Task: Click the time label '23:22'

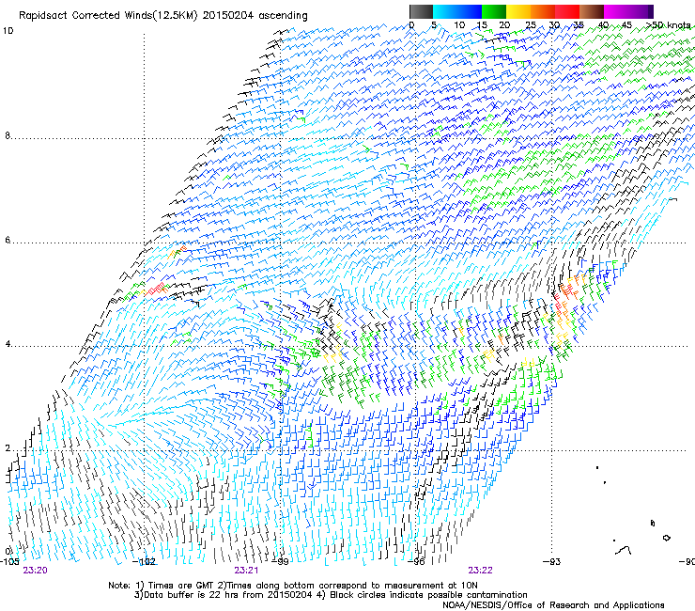Action: pos(480,571)
